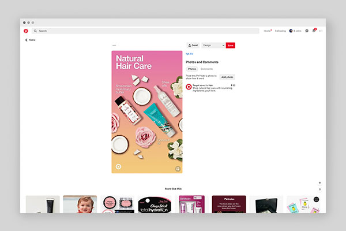Click the plus floating button
The width and height of the screenshot is (346, 231).
click(319, 183)
